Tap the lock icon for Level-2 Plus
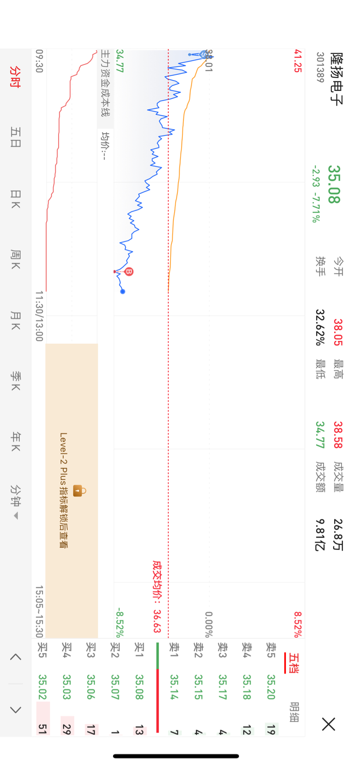Image resolution: width=352 pixels, height=765 pixels. pyautogui.click(x=78, y=491)
